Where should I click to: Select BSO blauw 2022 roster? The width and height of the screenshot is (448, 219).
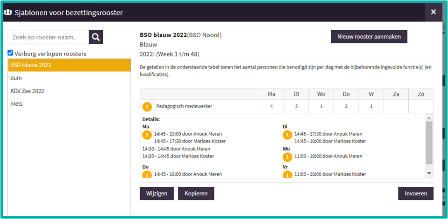tap(69, 65)
